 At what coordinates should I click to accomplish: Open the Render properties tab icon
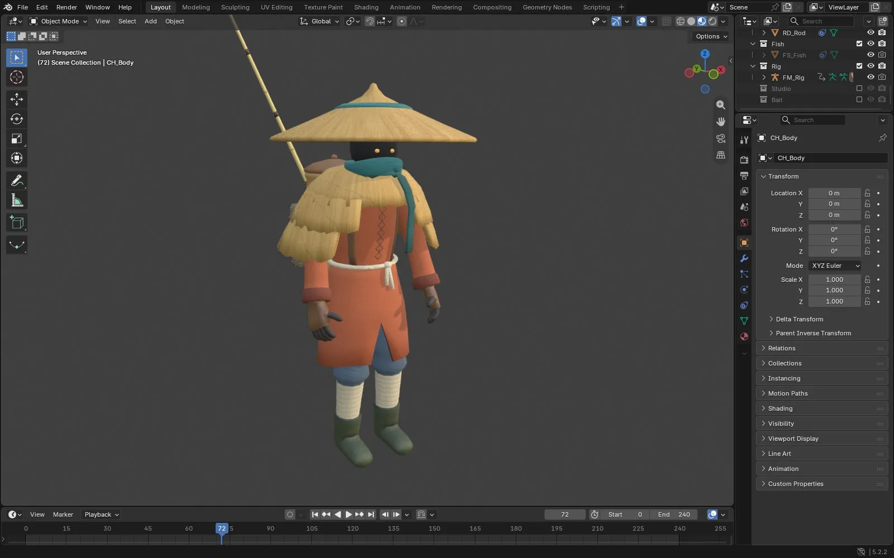coord(744,160)
